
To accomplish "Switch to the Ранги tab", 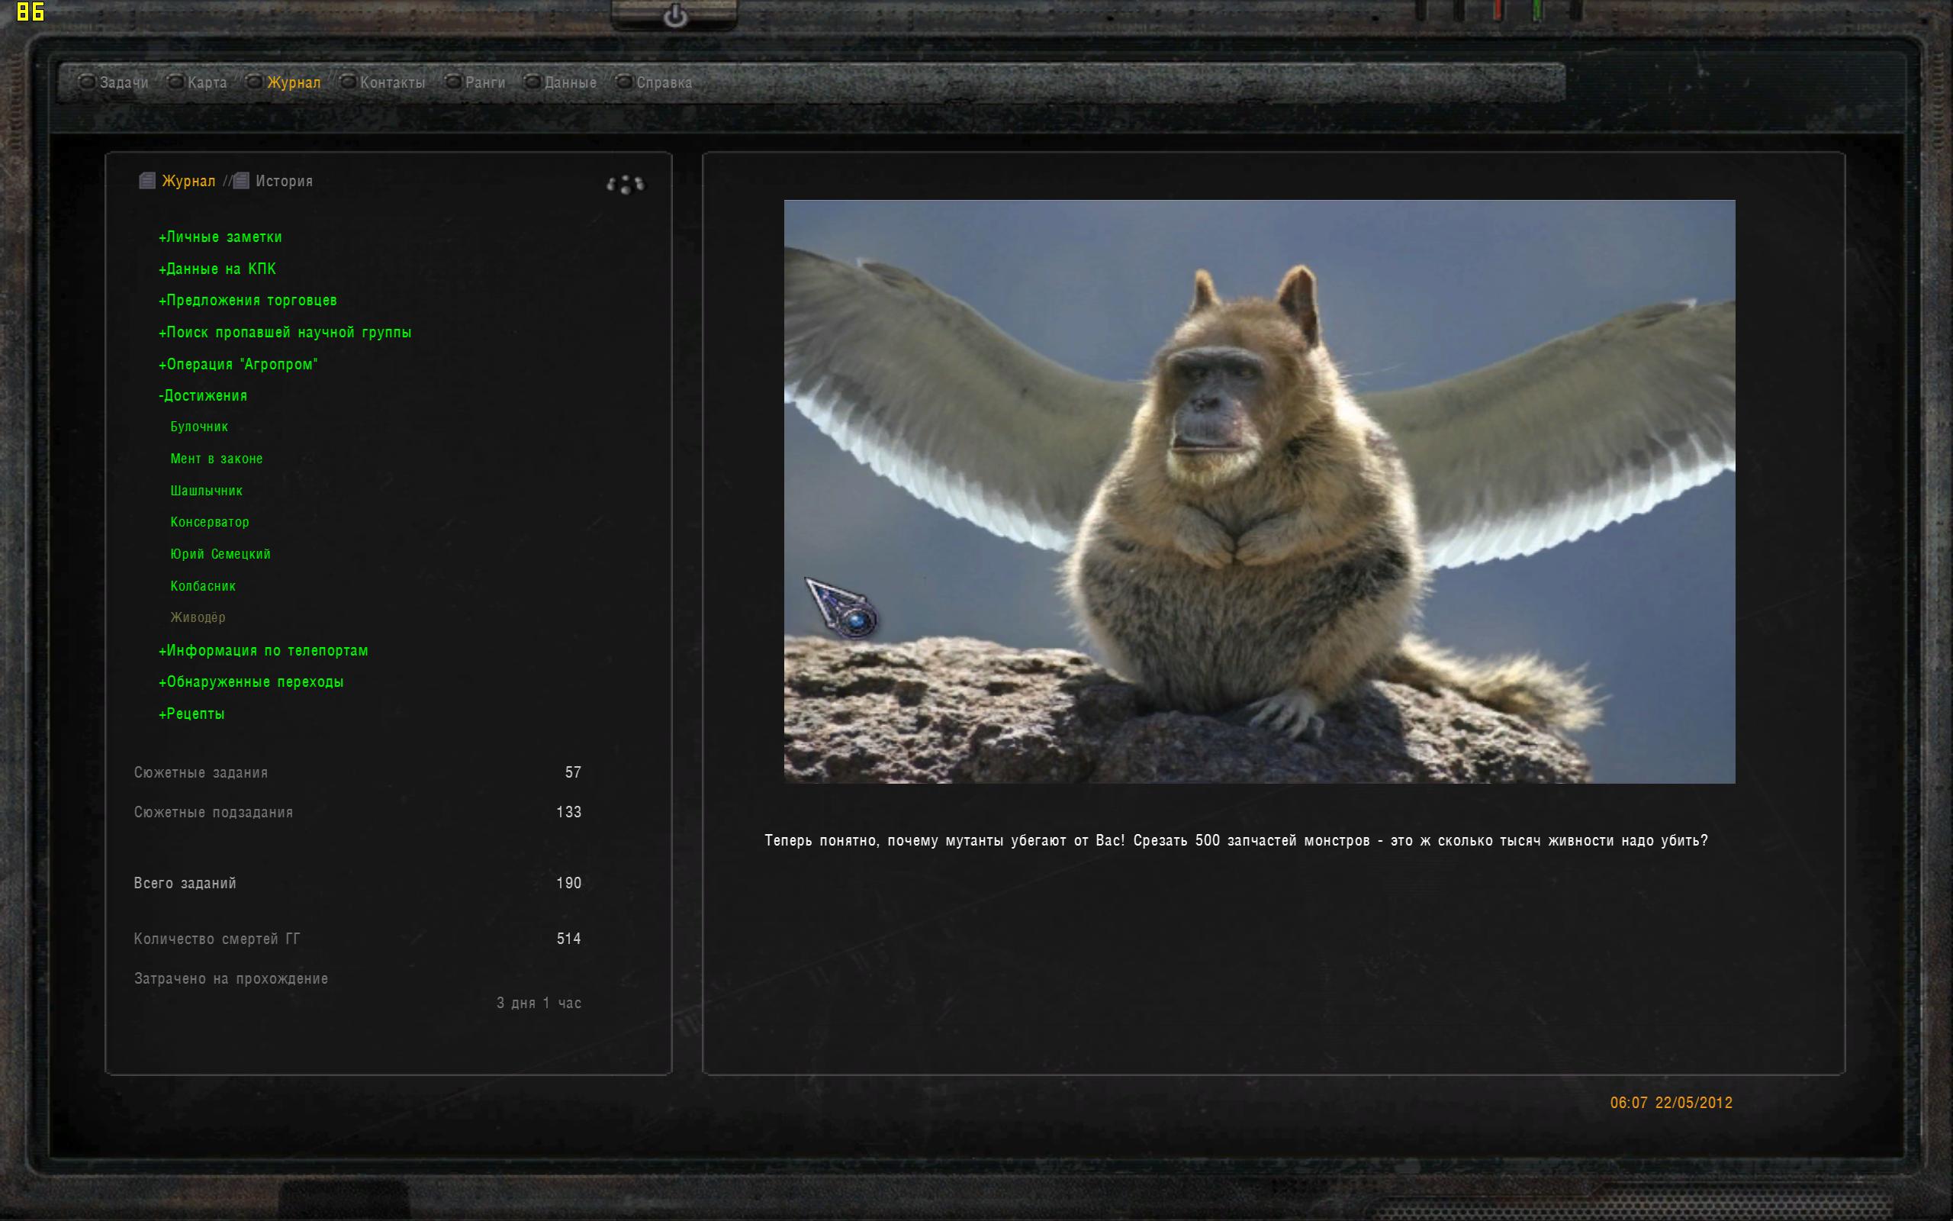I will pyautogui.click(x=484, y=82).
